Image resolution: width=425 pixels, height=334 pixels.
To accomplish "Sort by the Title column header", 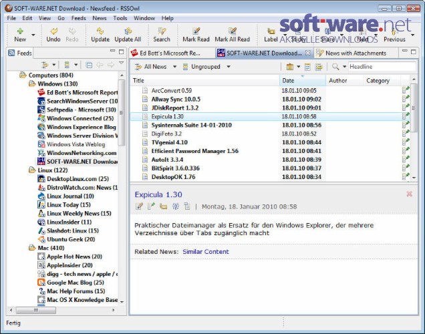I will click(x=205, y=80).
